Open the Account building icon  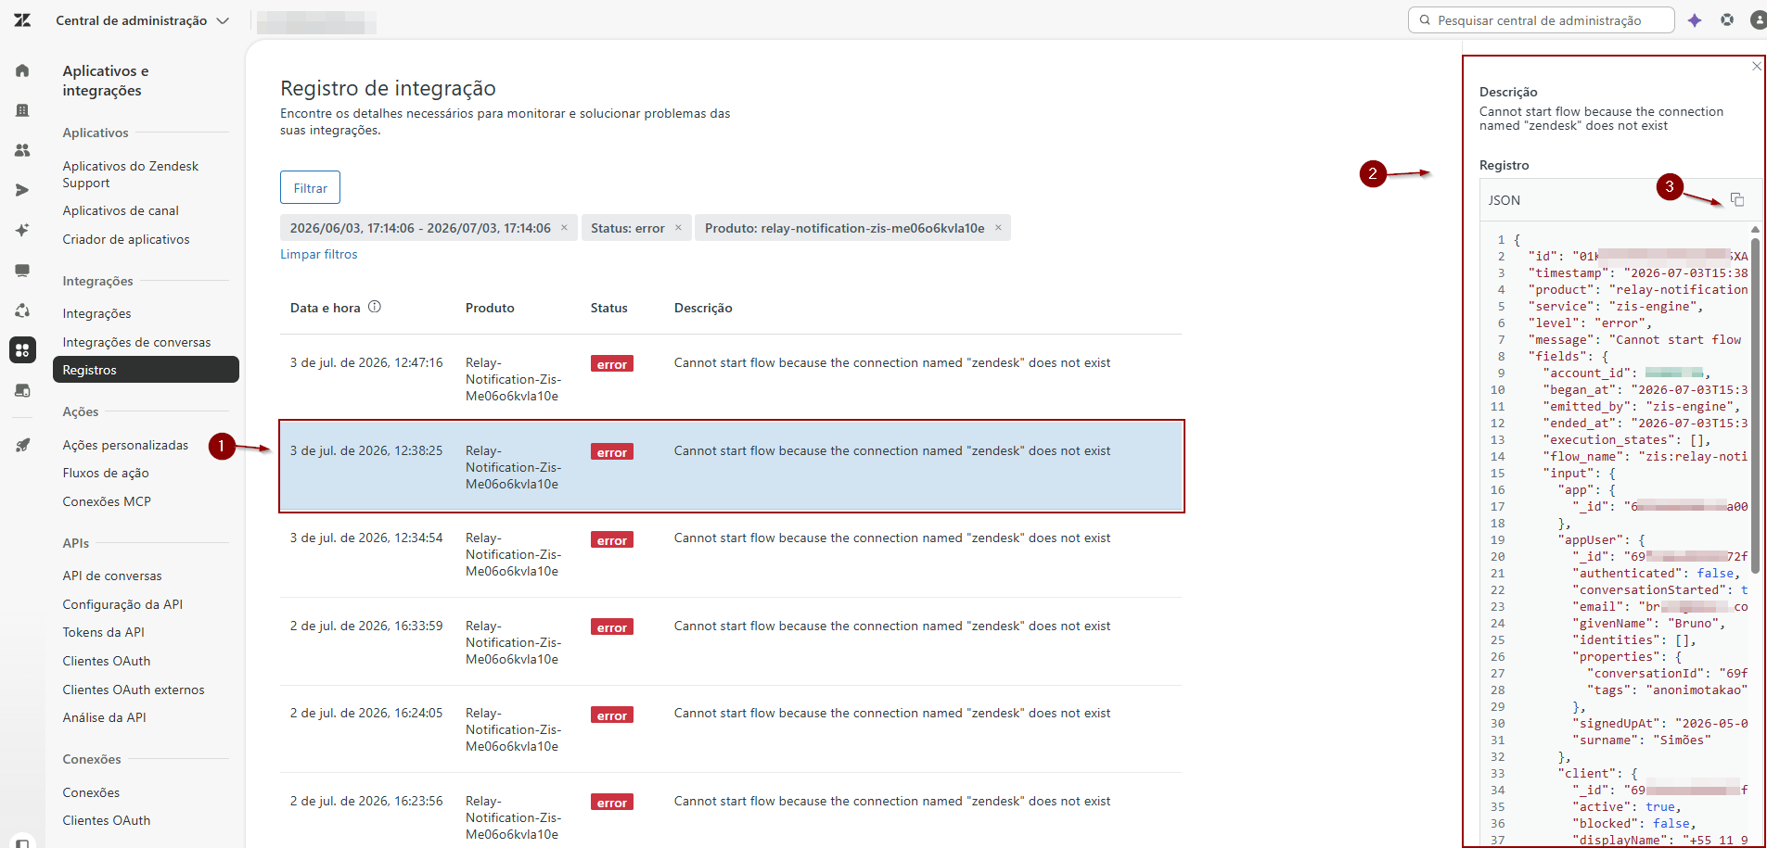coord(22,110)
